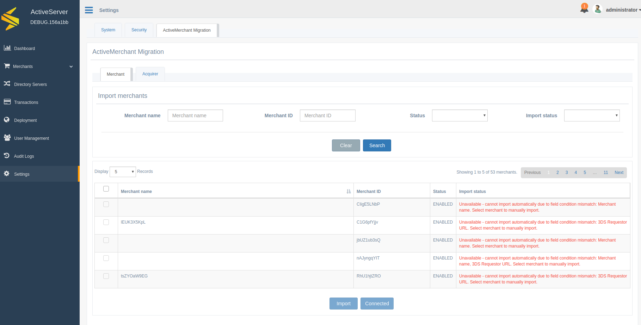Click Import to import selected merchants
Image resolution: width=641 pixels, height=325 pixels.
click(x=343, y=303)
